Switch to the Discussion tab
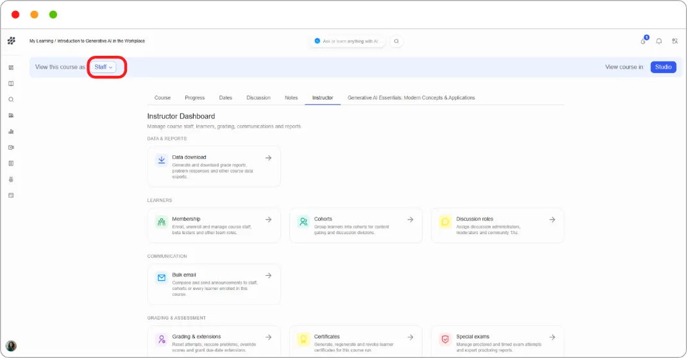 coord(259,98)
